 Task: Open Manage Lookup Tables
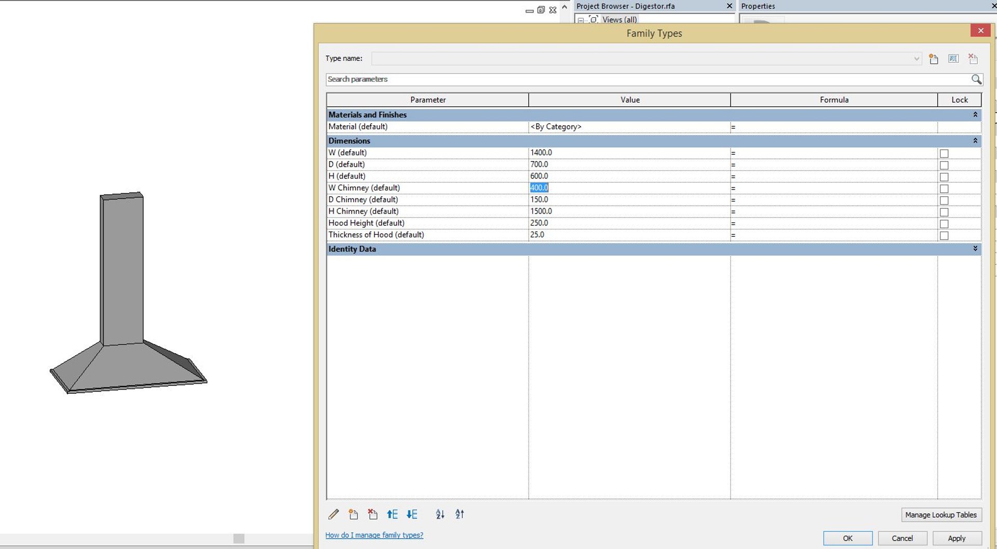(941, 515)
